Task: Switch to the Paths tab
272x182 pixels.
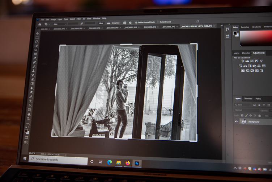Action: point(258,99)
